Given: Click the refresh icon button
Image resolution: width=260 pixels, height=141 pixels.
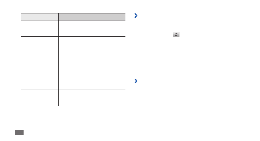Looking at the screenshot, I should tap(176, 34).
